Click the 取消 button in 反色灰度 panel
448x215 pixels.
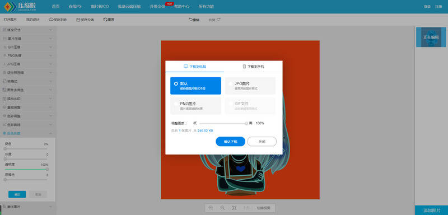[38, 194]
